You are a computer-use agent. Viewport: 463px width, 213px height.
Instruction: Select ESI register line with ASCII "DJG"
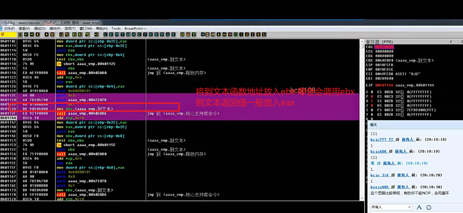[x=393, y=74]
